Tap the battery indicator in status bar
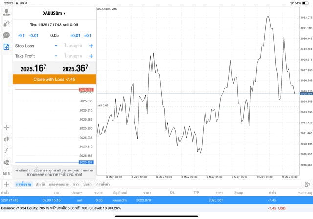This screenshot has height=219, width=313. coord(305,3)
